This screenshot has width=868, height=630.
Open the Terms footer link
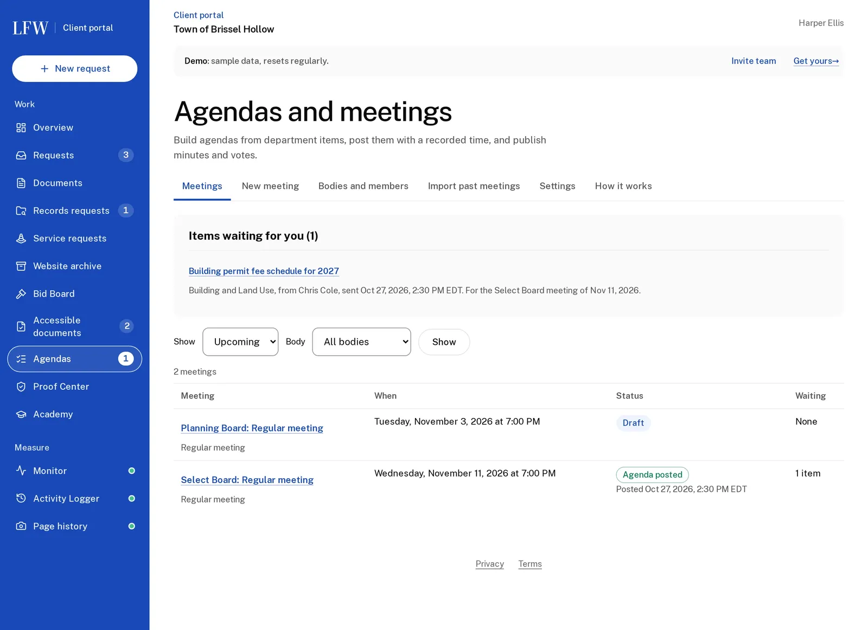[x=530, y=564]
